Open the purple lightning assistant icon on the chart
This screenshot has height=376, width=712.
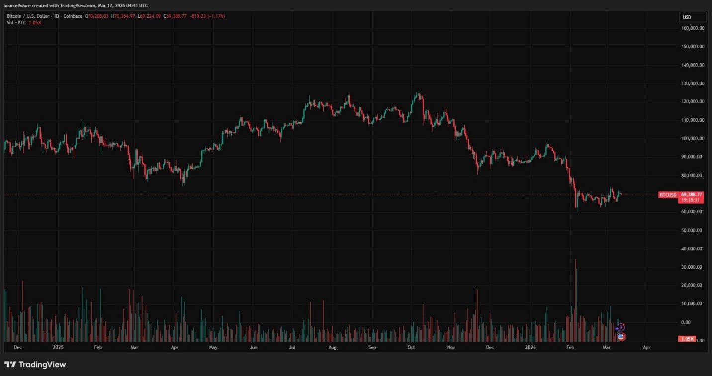pos(621,327)
